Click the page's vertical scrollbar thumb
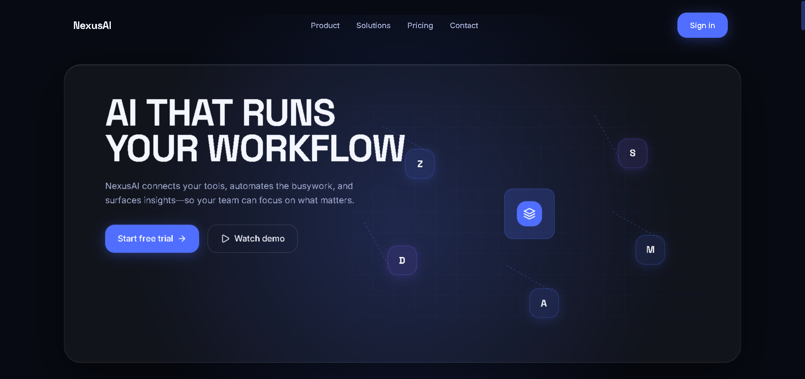Screen dimensions: 805x379 [802, 15]
